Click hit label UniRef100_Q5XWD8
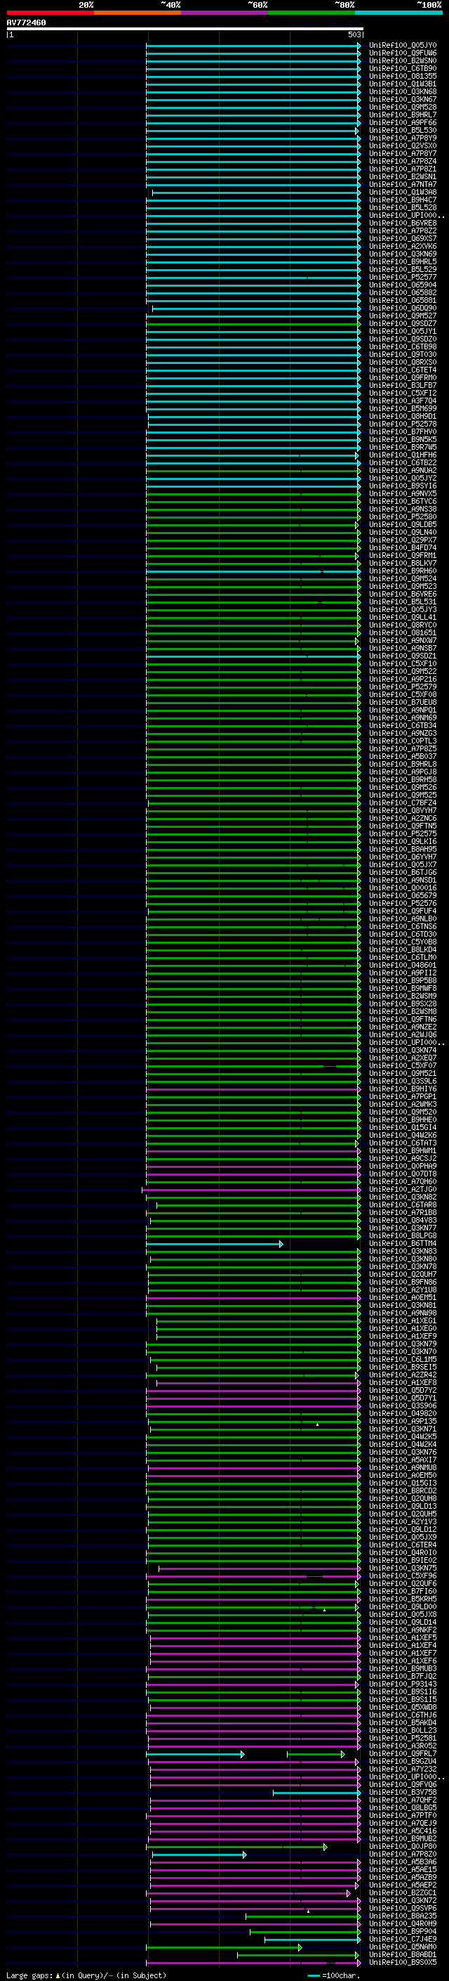Viewport: 449px width, 1981px height. tap(402, 1707)
